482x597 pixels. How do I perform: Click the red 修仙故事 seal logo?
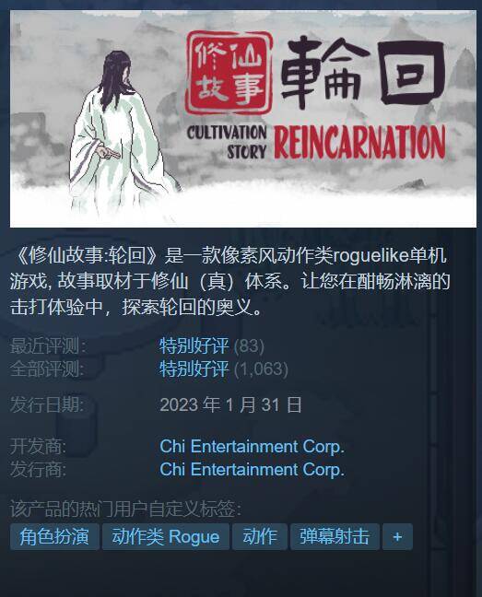[x=229, y=73]
